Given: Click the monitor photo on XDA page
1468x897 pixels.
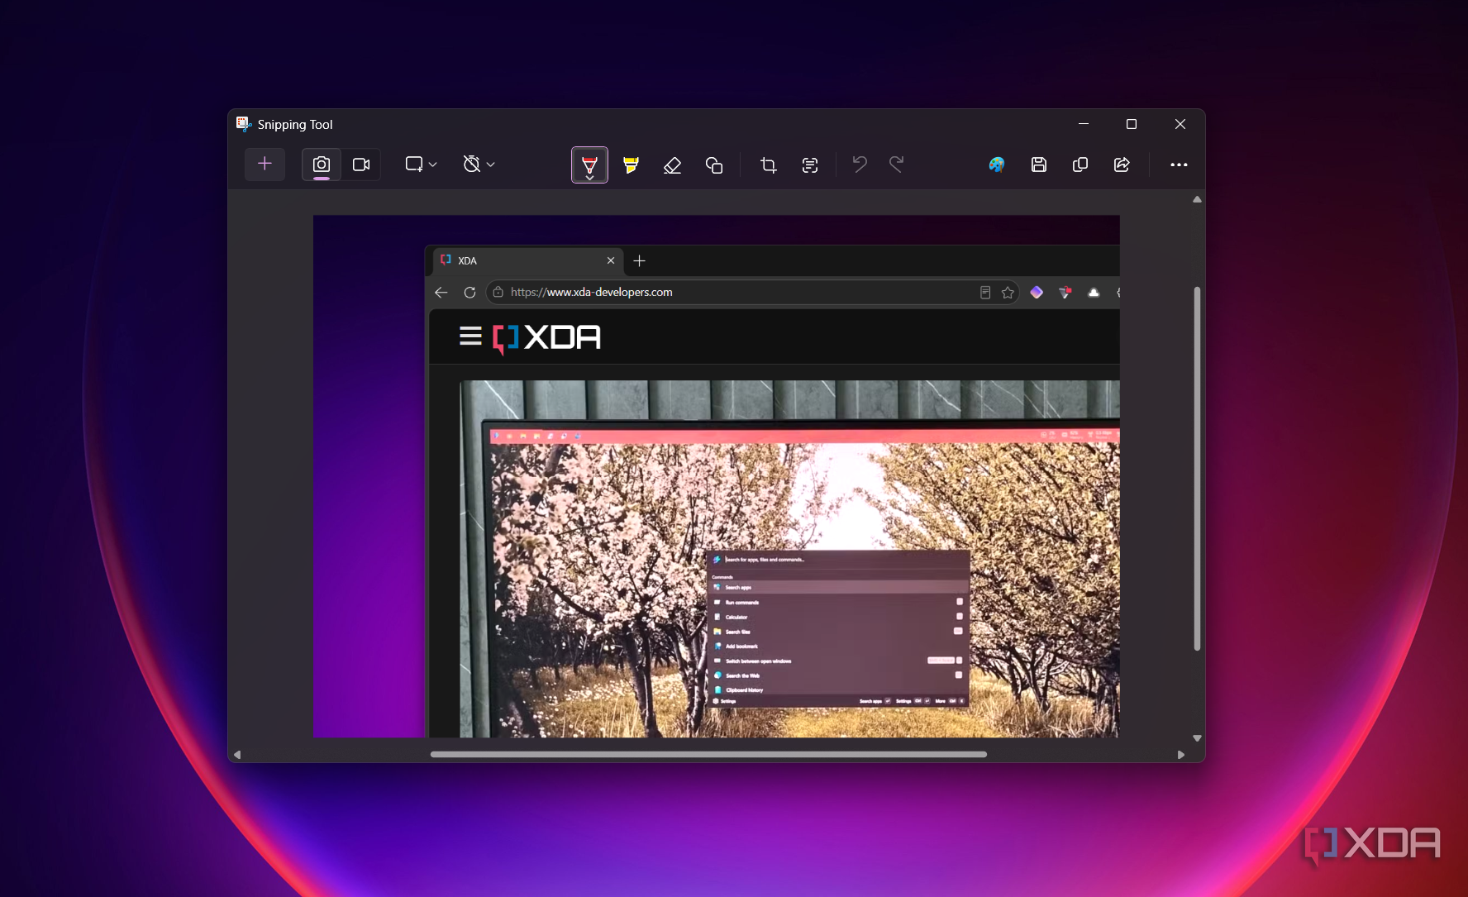Looking at the screenshot, I should coord(789,559).
